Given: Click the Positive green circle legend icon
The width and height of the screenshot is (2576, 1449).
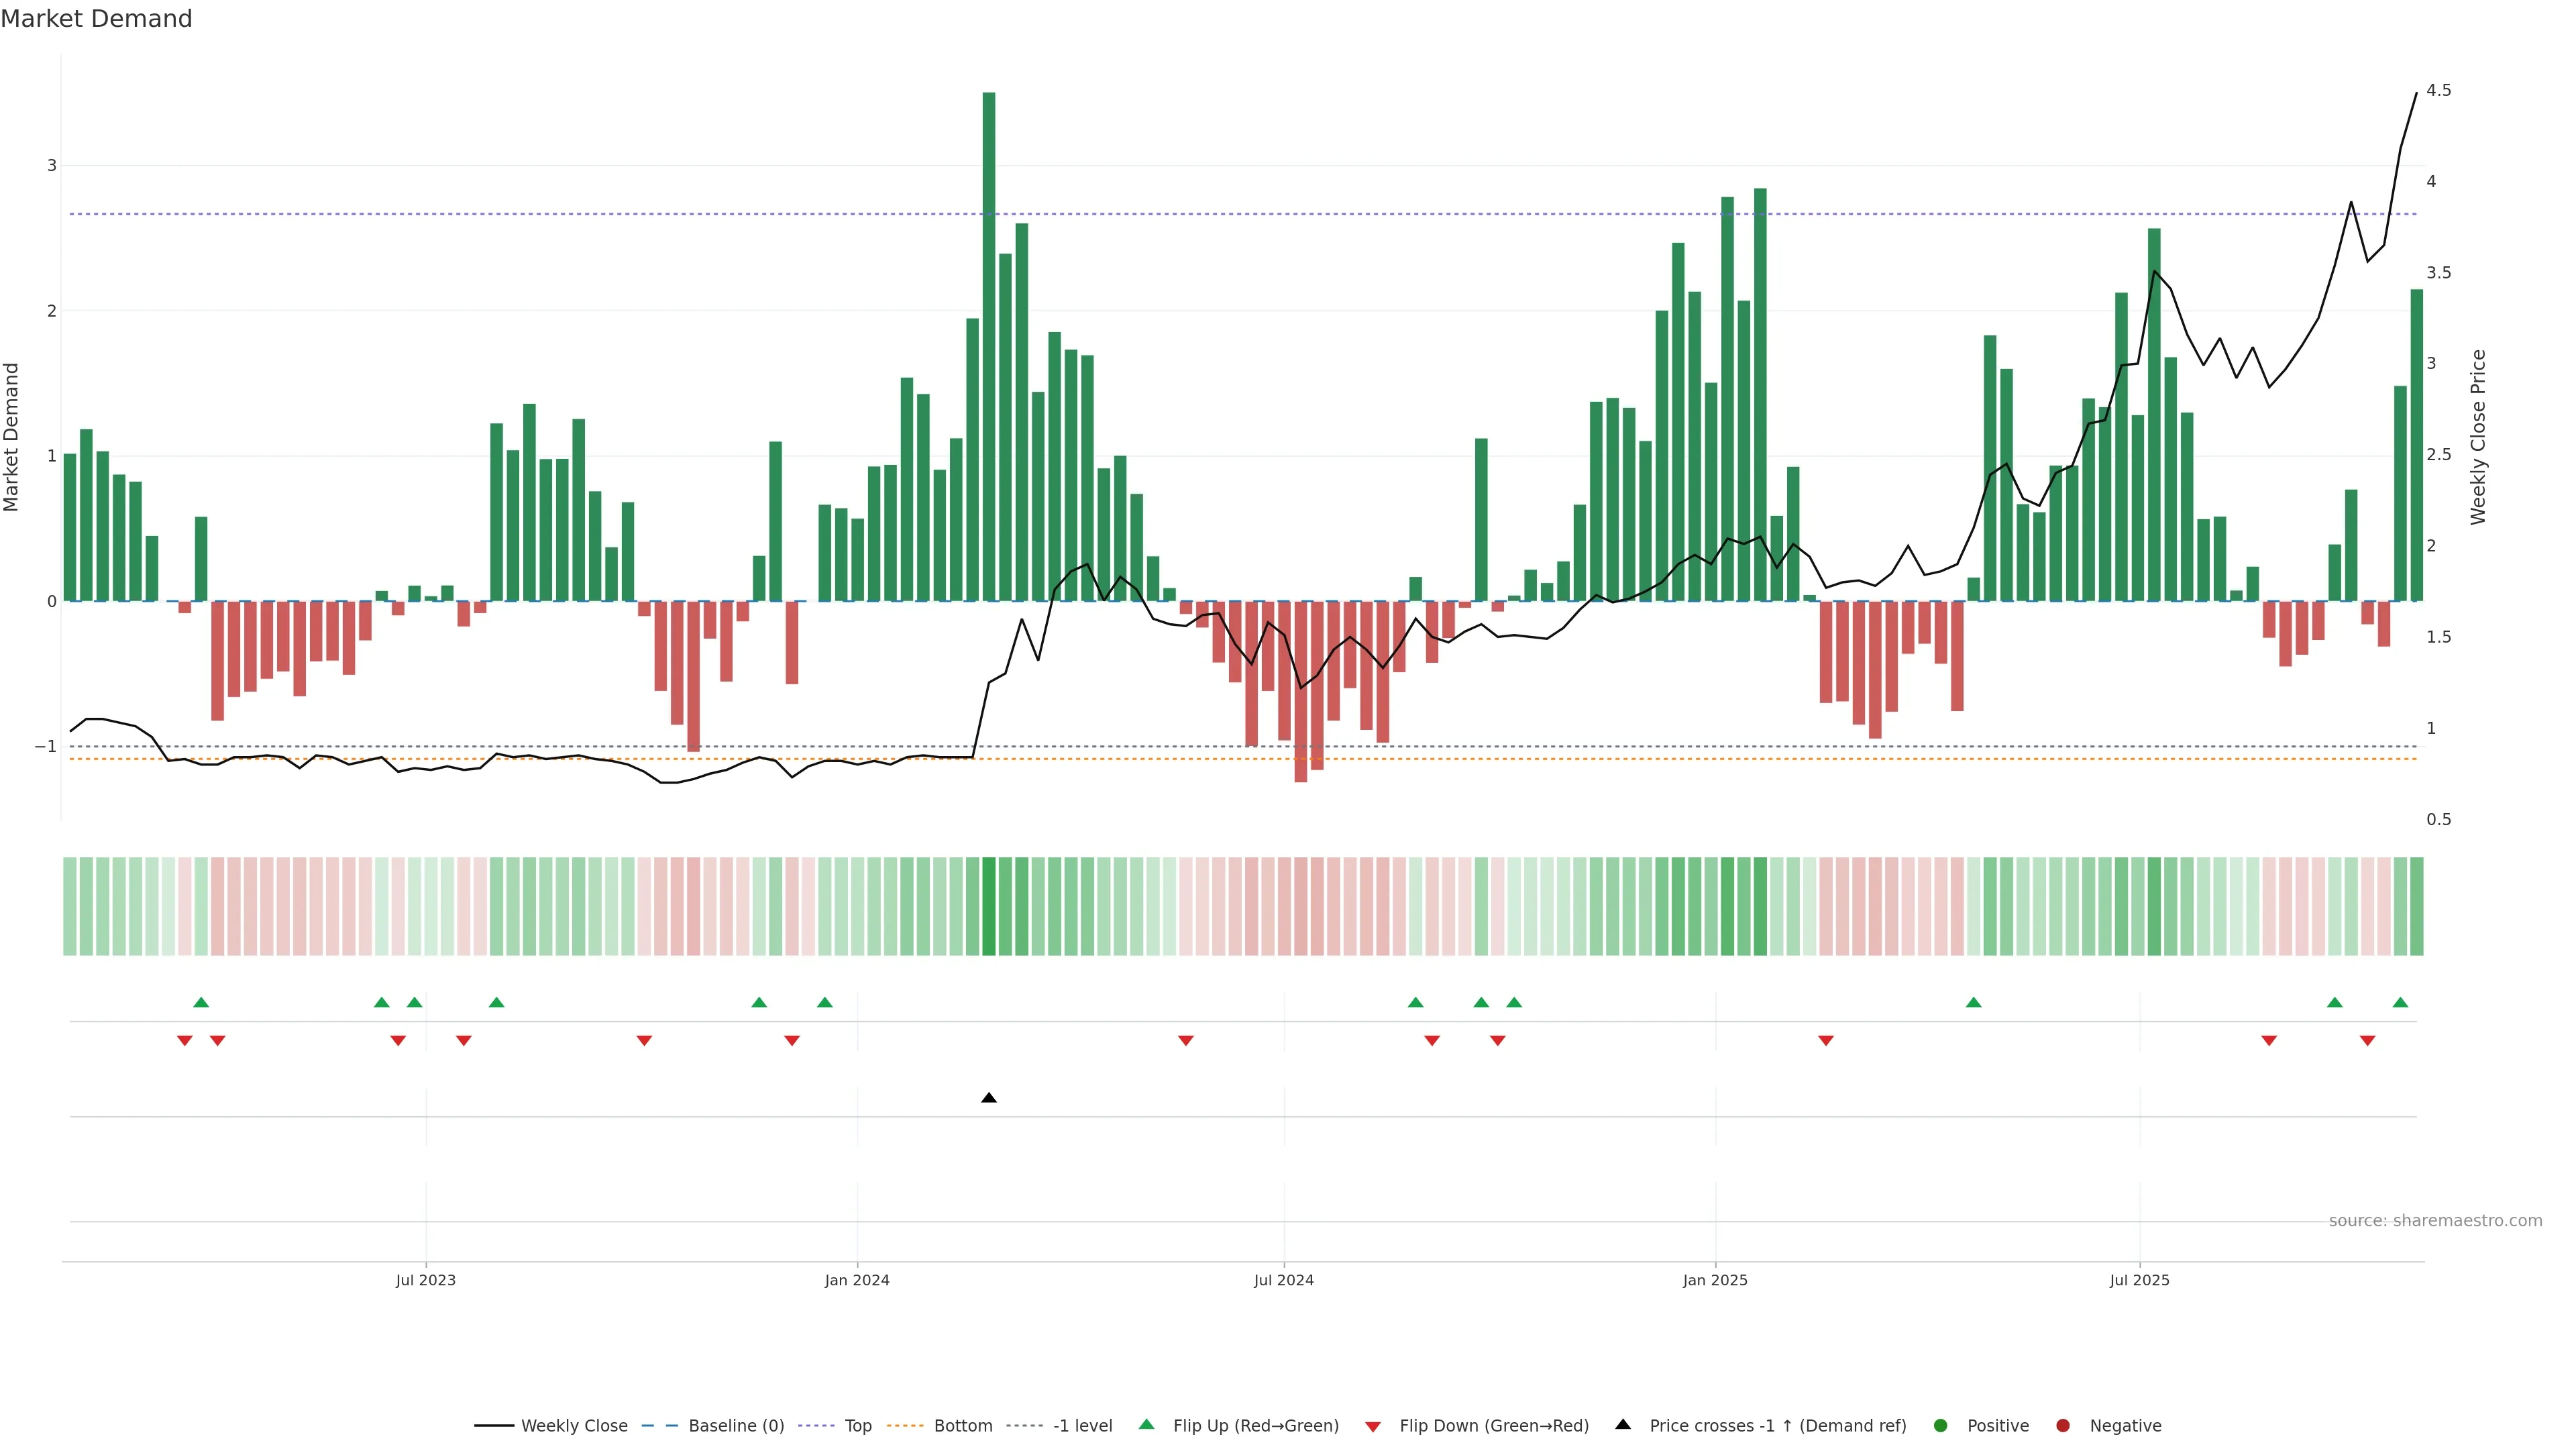Looking at the screenshot, I should tap(1940, 1426).
